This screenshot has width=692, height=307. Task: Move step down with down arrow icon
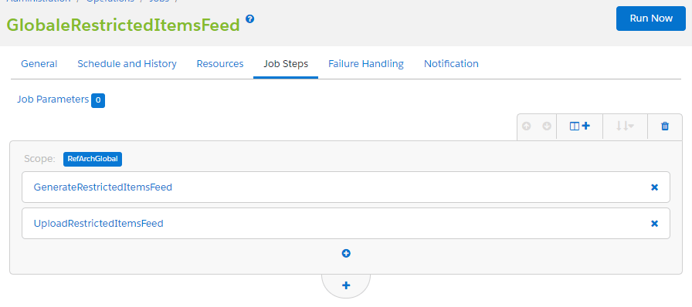547,127
